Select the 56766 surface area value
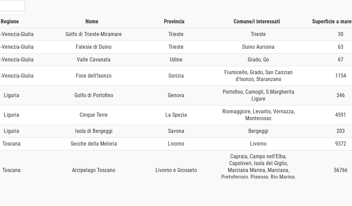The width and height of the screenshot is (352, 206). point(341,170)
